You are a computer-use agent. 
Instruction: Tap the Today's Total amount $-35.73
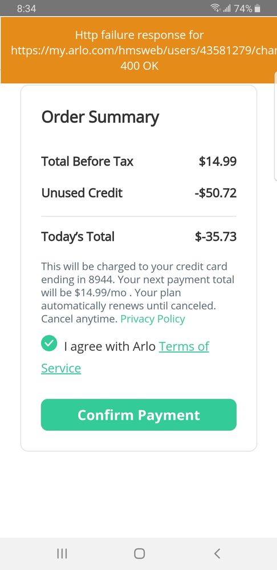(215, 237)
